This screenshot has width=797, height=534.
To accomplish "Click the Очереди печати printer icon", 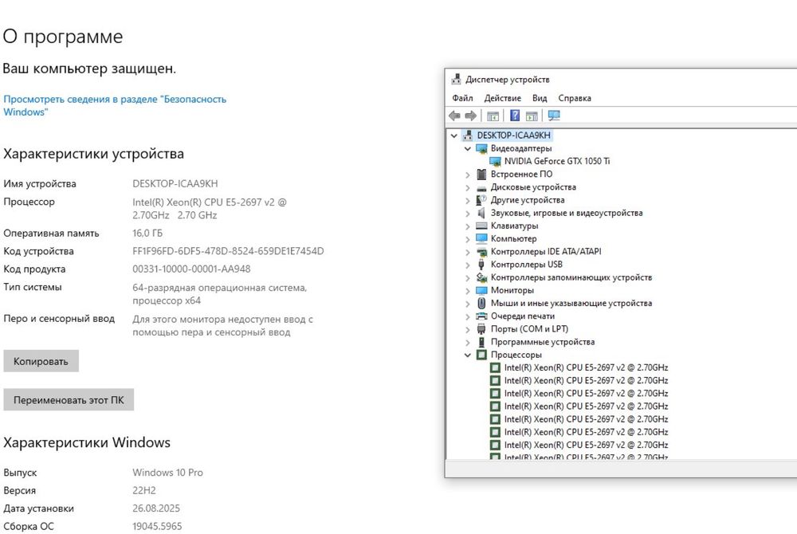I will [x=481, y=316].
